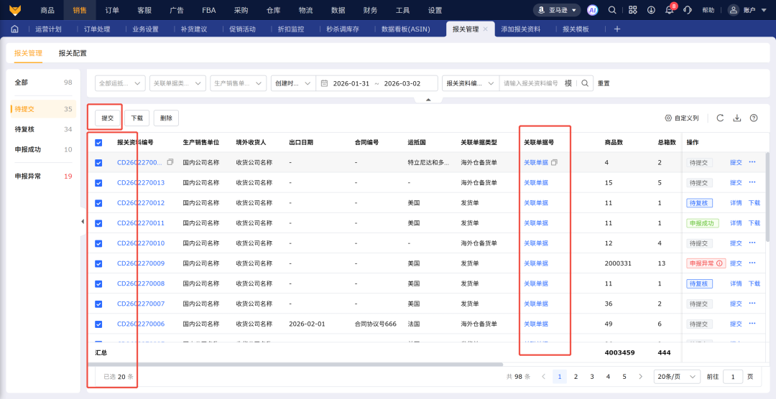Click the AI assistant icon

tap(592, 10)
